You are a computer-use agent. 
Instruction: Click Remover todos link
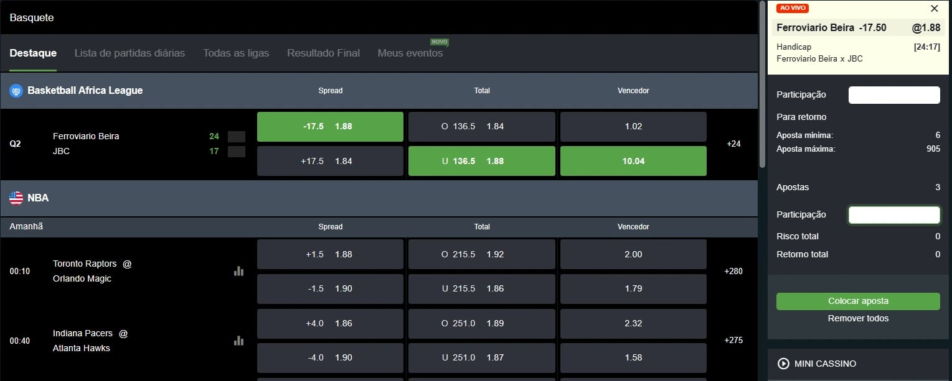(858, 319)
